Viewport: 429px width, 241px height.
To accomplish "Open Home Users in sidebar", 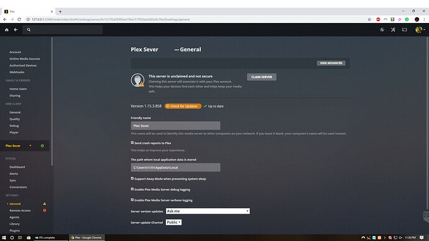I will point(18,89).
